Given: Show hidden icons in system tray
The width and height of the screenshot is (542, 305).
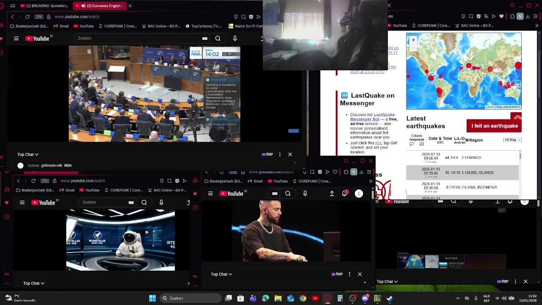Looking at the screenshot, I should (x=458, y=298).
